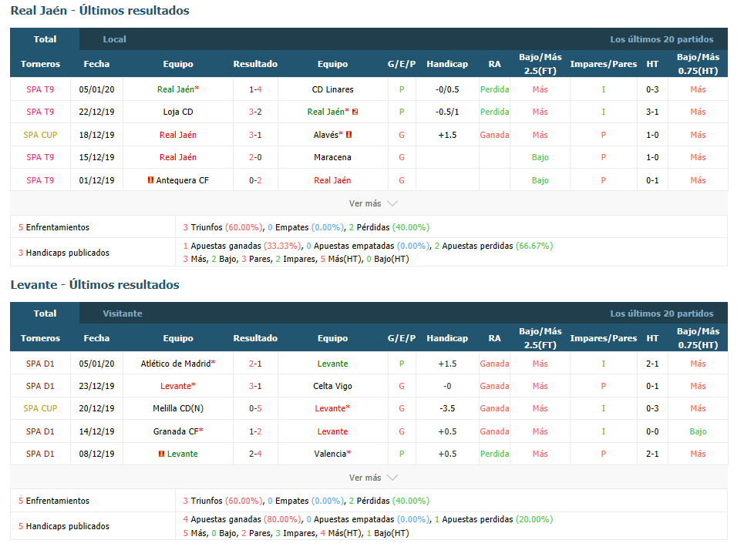Click the 1-2 result of Granada CF match
This screenshot has width=744, height=550.
click(x=255, y=431)
